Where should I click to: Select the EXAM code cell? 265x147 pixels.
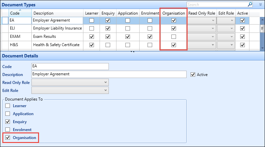(20, 37)
